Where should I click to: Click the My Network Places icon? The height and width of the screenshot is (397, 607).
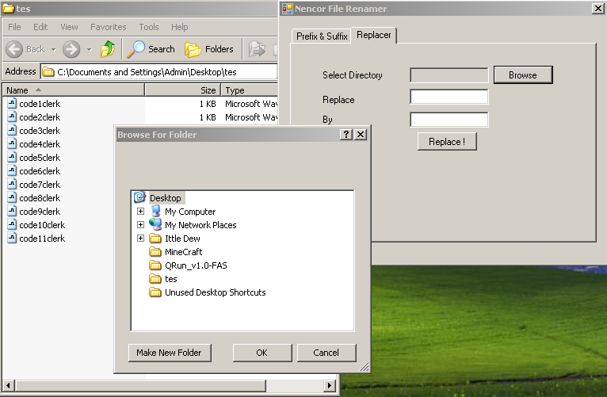click(155, 224)
